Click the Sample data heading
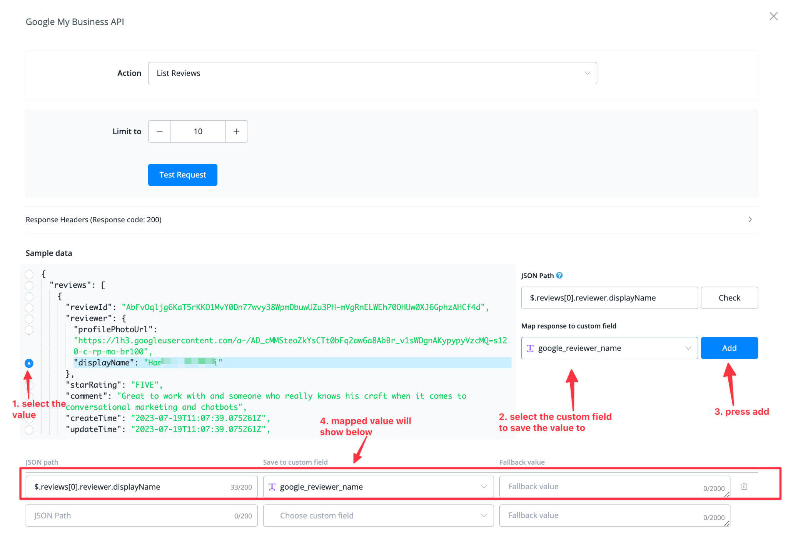The image size is (788, 547). point(49,253)
